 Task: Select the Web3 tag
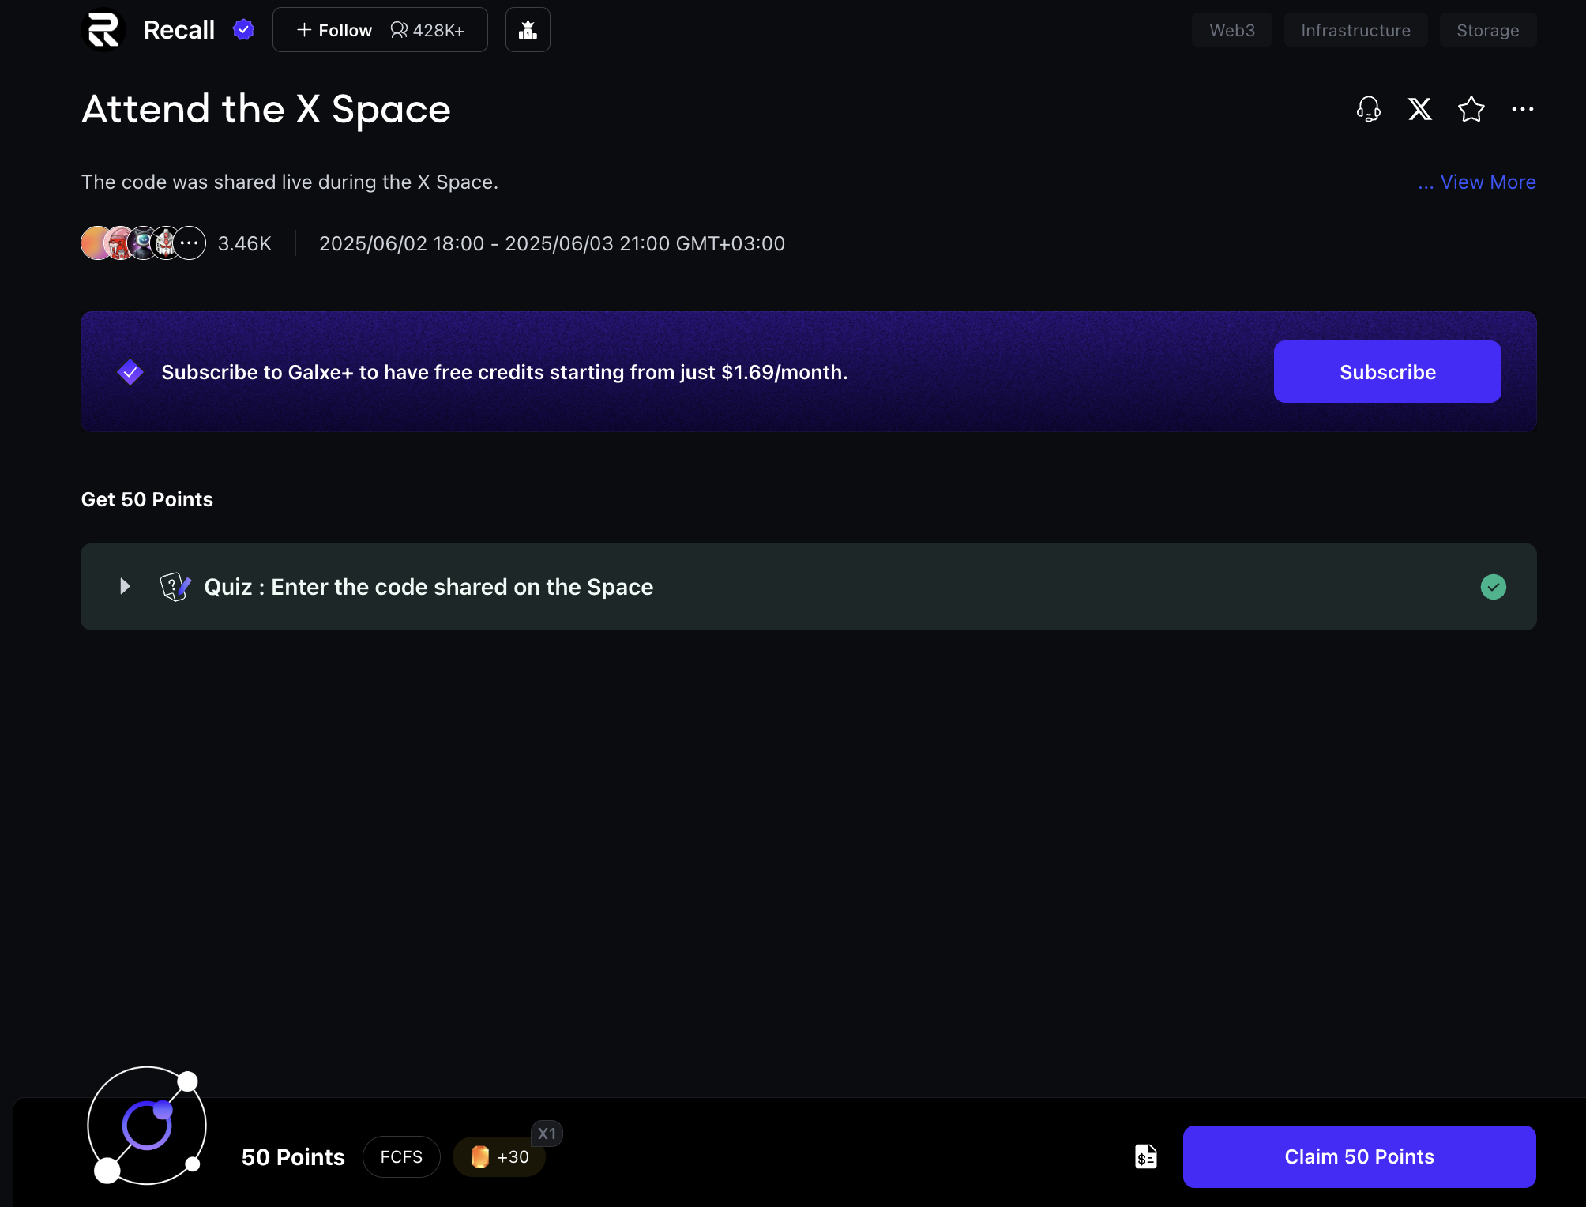[1231, 30]
